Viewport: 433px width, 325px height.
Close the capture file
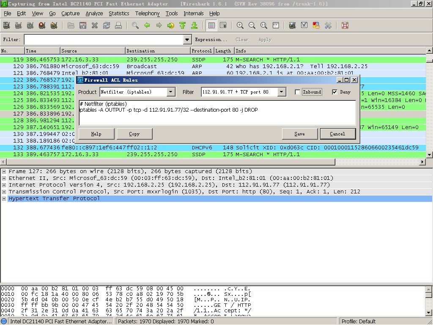pyautogui.click(x=95, y=25)
